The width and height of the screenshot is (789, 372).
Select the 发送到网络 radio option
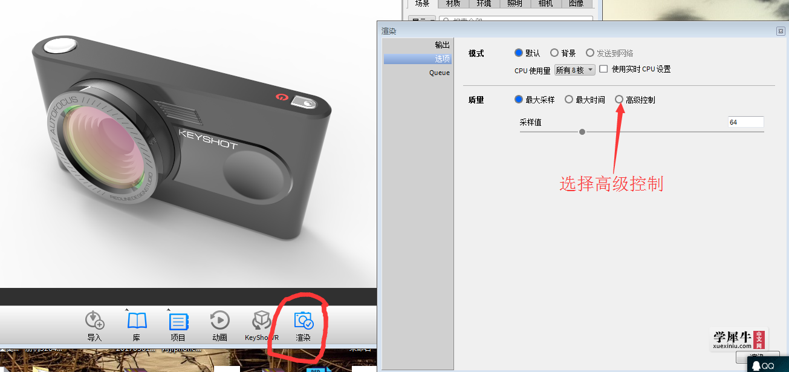[590, 53]
